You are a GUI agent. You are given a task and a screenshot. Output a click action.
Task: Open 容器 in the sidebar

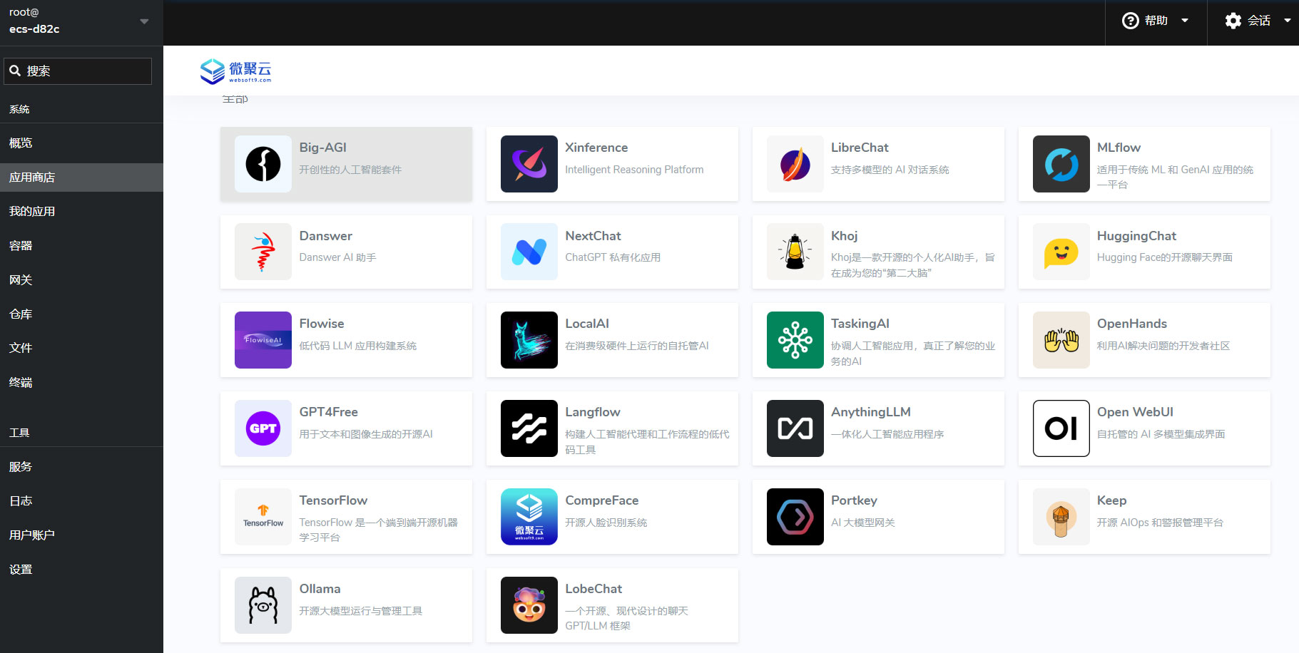21,246
